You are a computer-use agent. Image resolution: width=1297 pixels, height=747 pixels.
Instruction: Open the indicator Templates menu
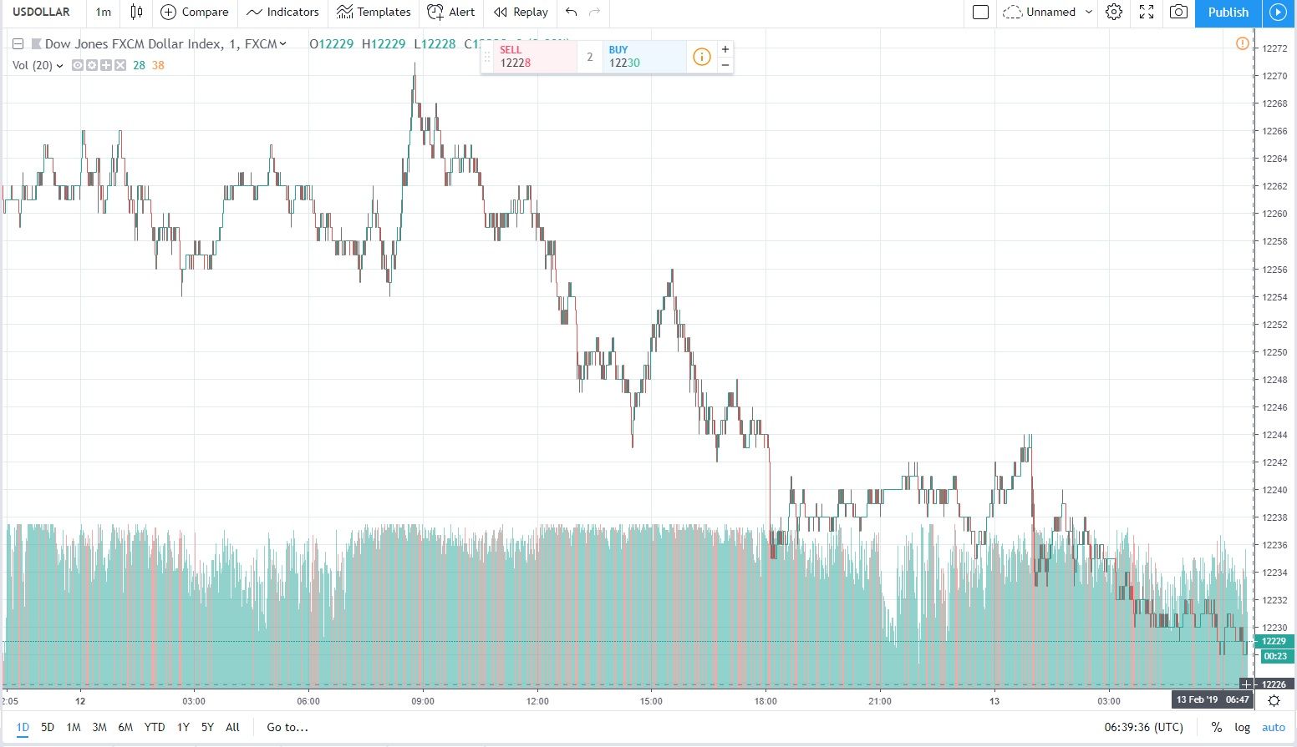tap(374, 12)
